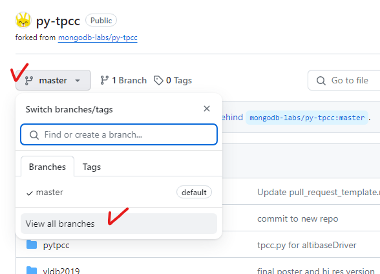380x274 pixels.
Task: Click the repository owner avatar icon
Action: tap(23, 20)
